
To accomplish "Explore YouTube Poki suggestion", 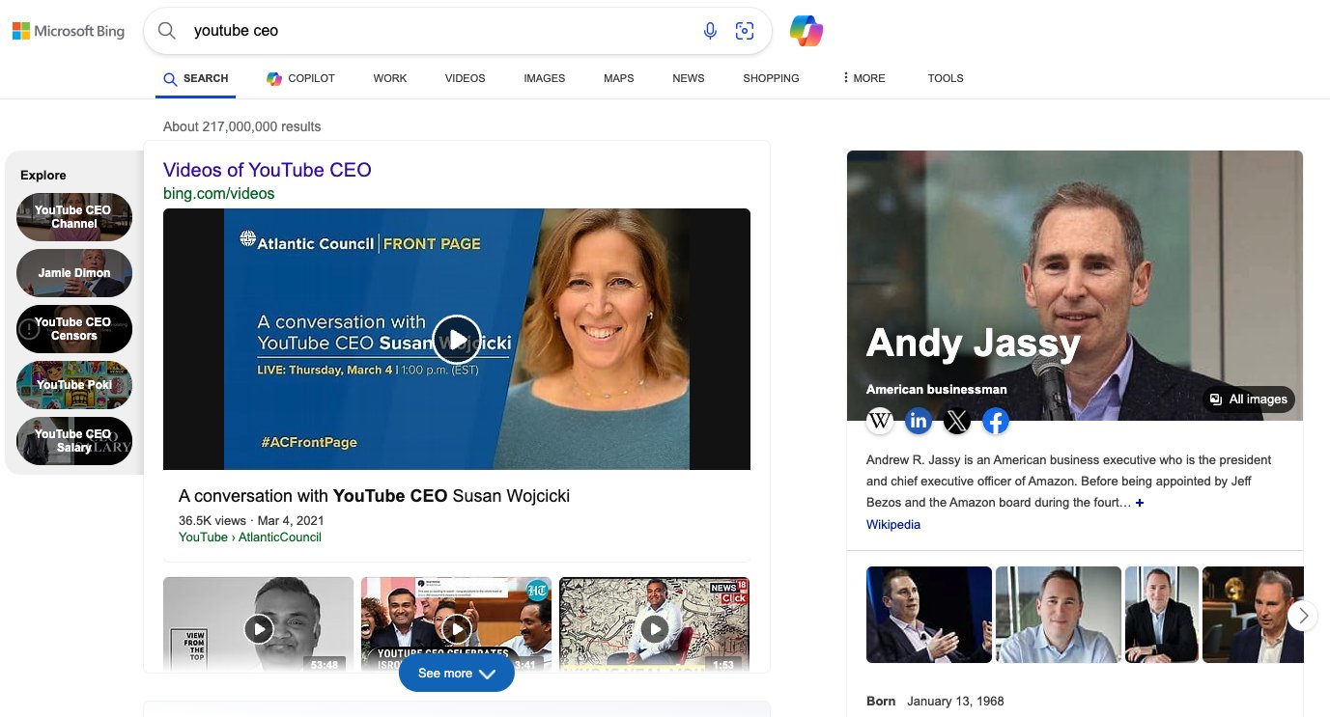I will [74, 385].
